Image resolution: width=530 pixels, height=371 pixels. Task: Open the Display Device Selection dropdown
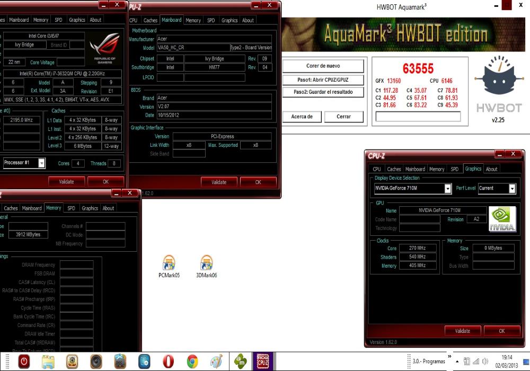(x=447, y=189)
